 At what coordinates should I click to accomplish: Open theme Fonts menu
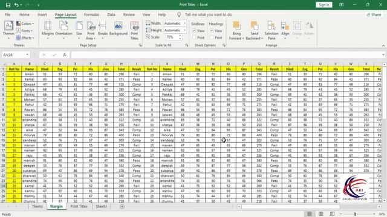tap(24, 31)
